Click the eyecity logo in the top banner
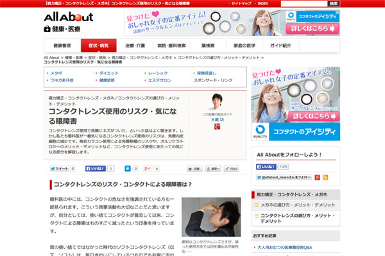This screenshot has height=256, width=385. tap(291, 17)
